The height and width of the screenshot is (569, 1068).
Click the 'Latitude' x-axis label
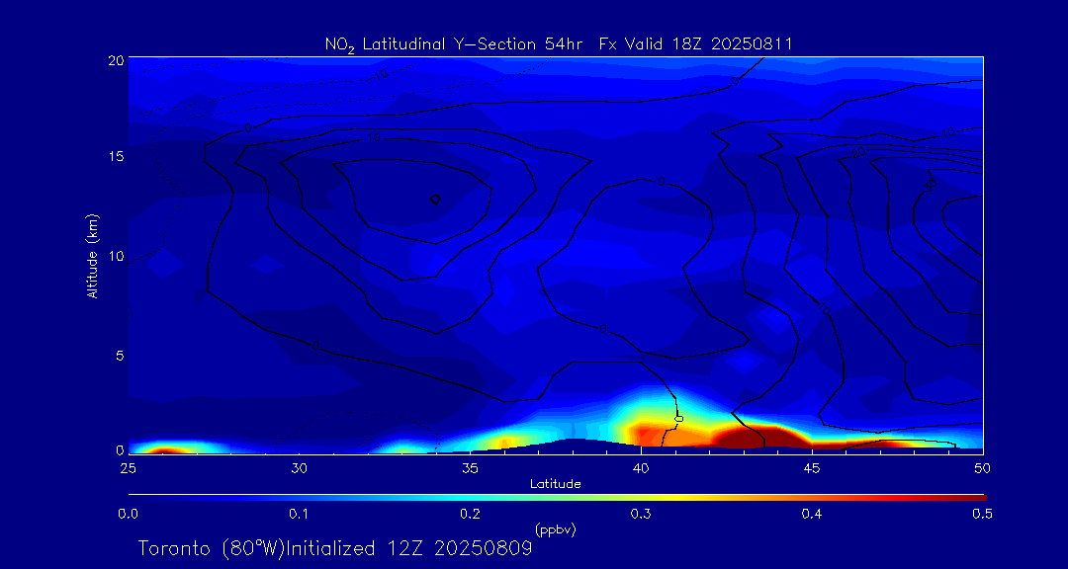(555, 483)
